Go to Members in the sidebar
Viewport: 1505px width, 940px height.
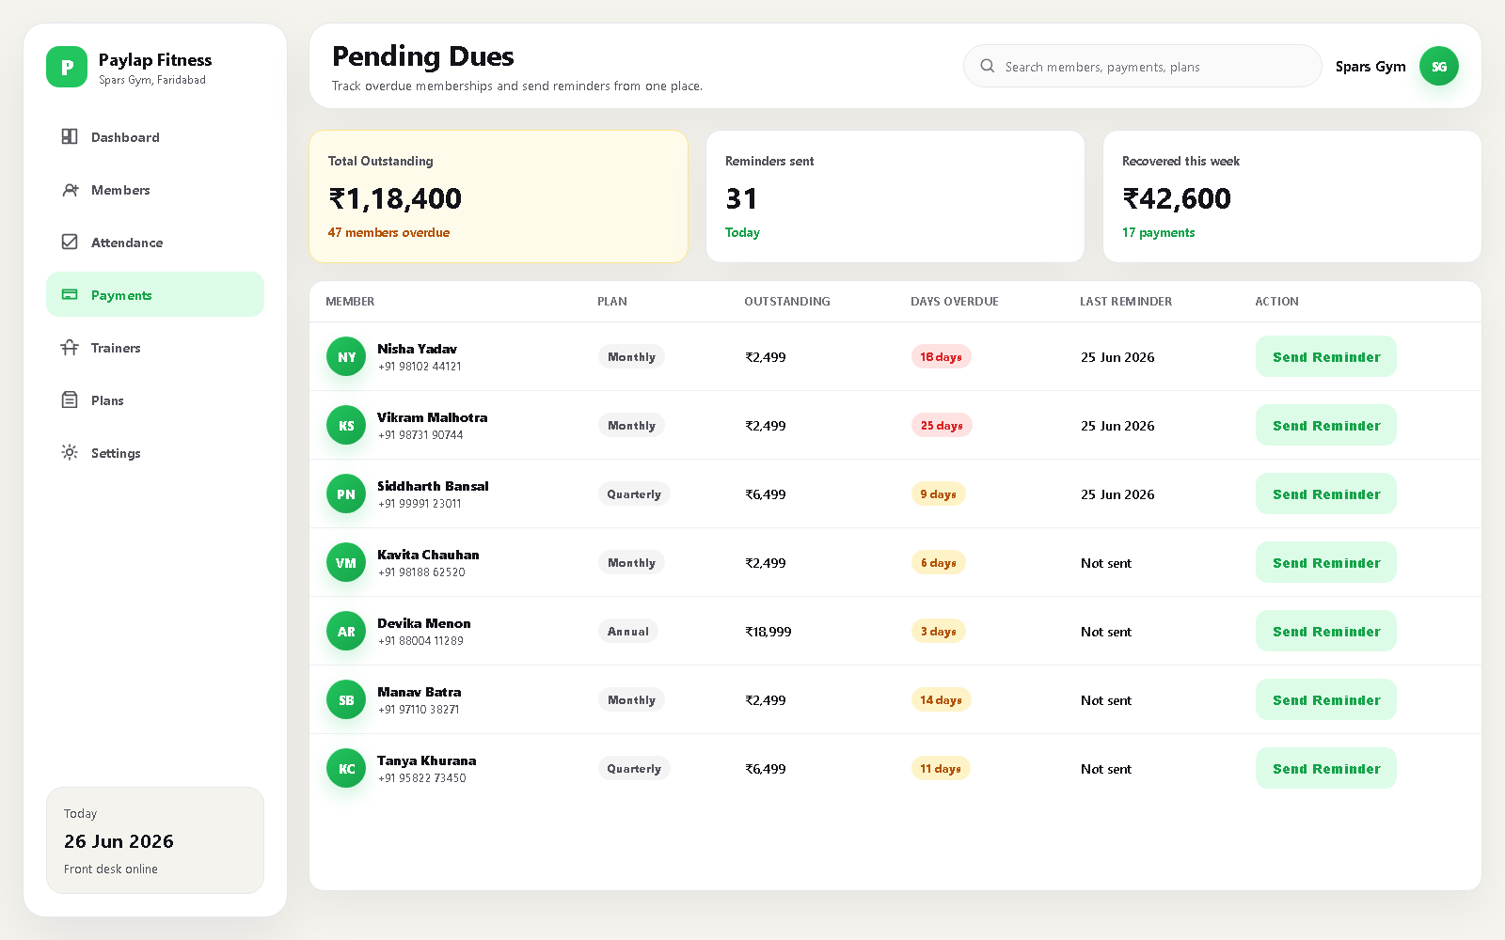[x=155, y=189]
